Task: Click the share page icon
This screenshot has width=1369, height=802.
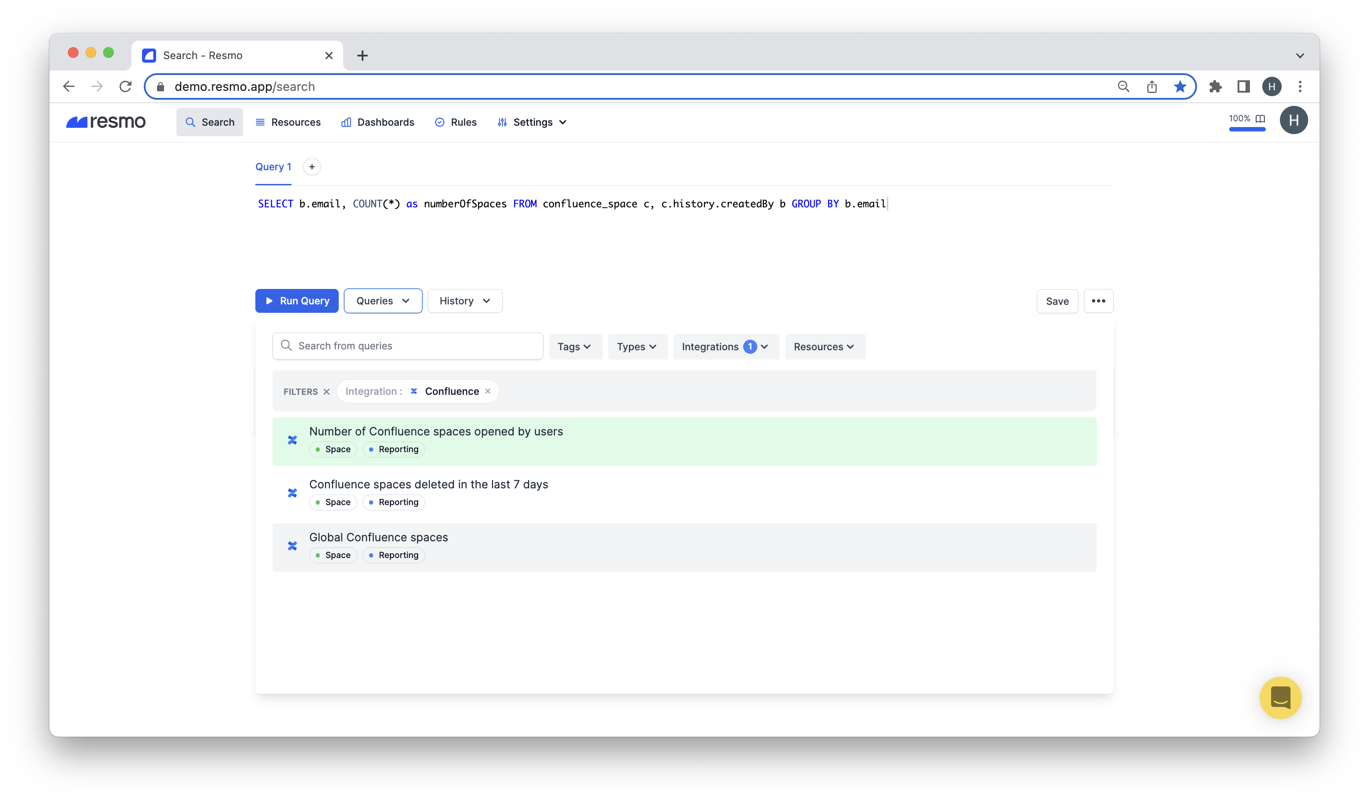Action: 1152,86
